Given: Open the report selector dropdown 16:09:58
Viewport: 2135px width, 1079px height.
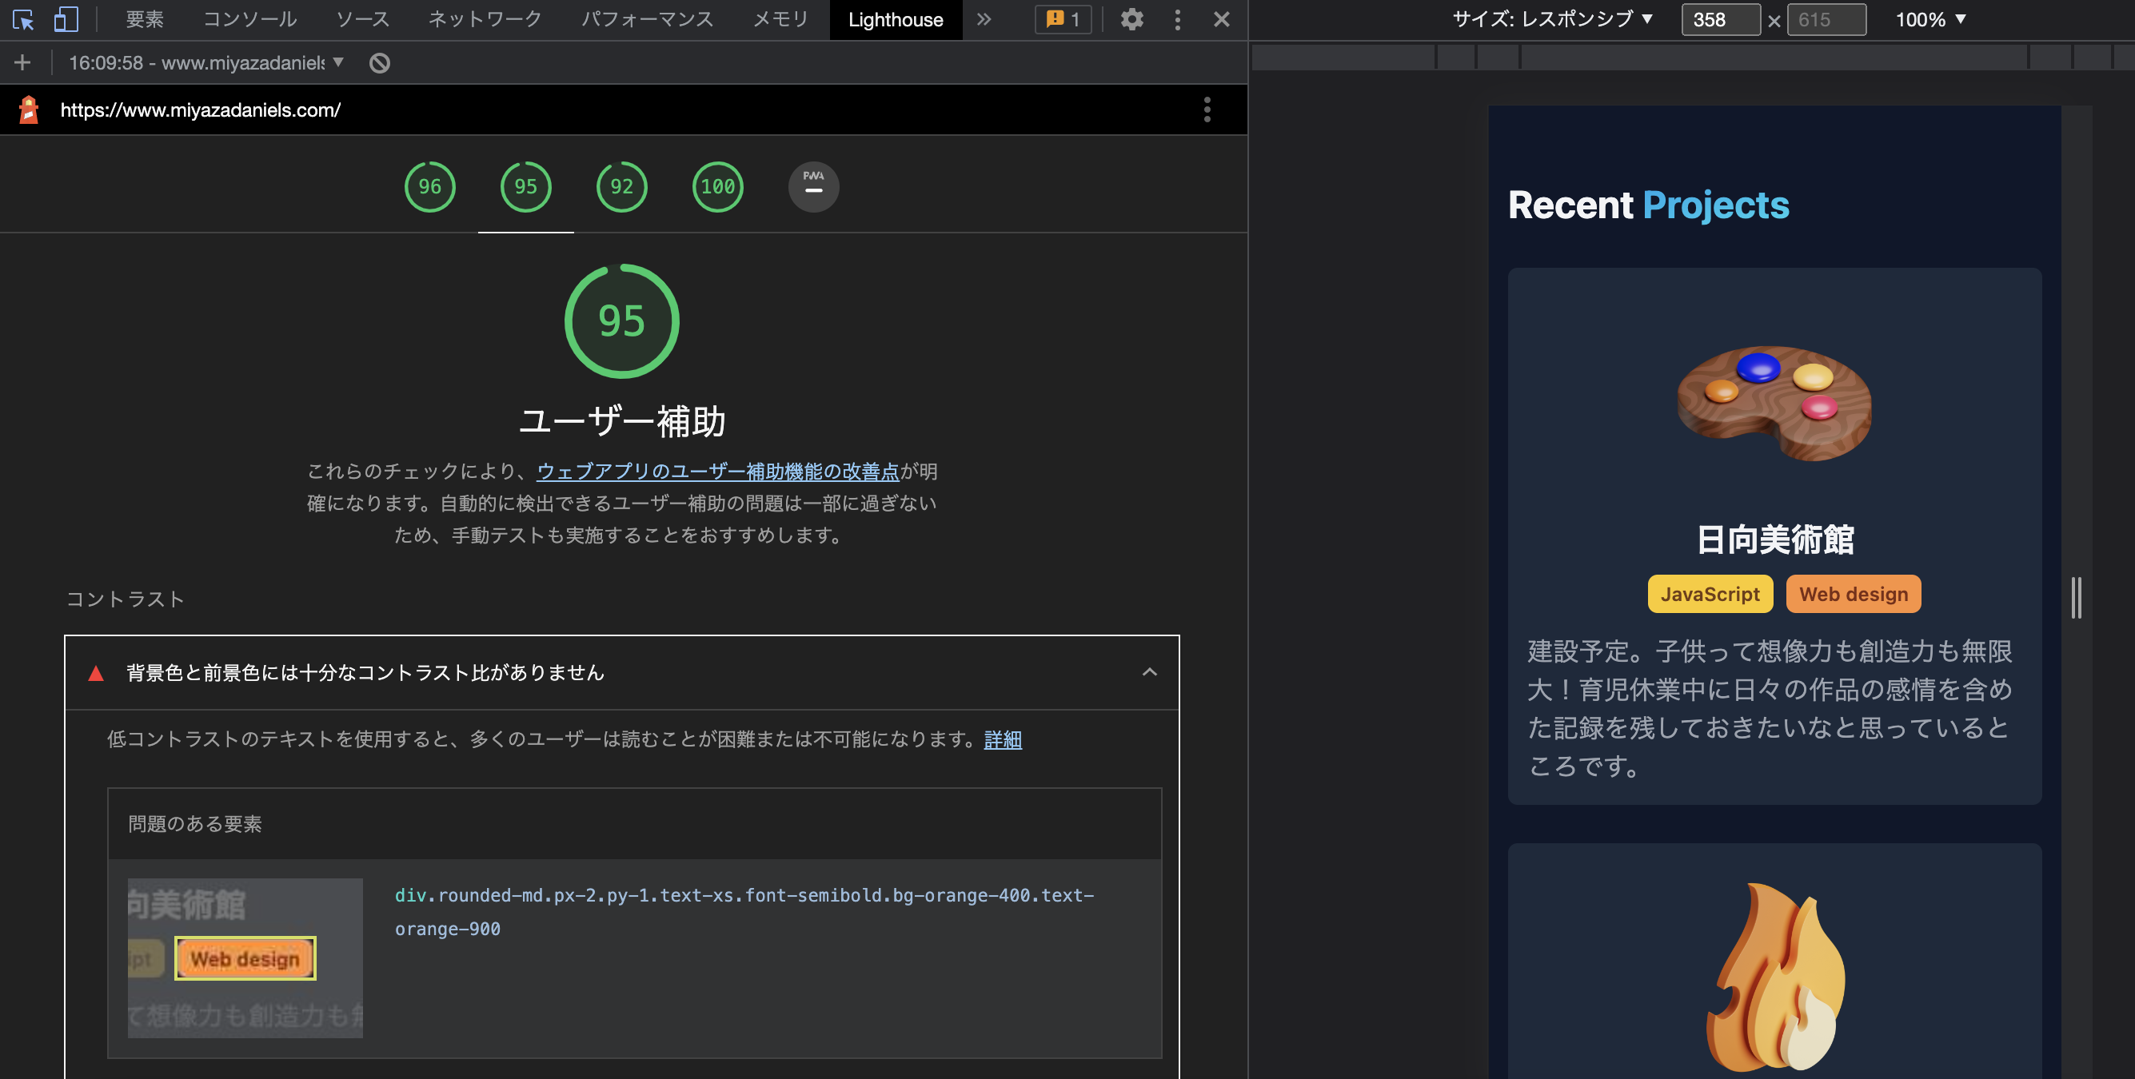Looking at the screenshot, I should tap(206, 62).
